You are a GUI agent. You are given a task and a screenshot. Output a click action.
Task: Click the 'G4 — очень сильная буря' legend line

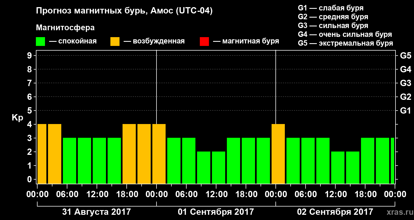345,34
